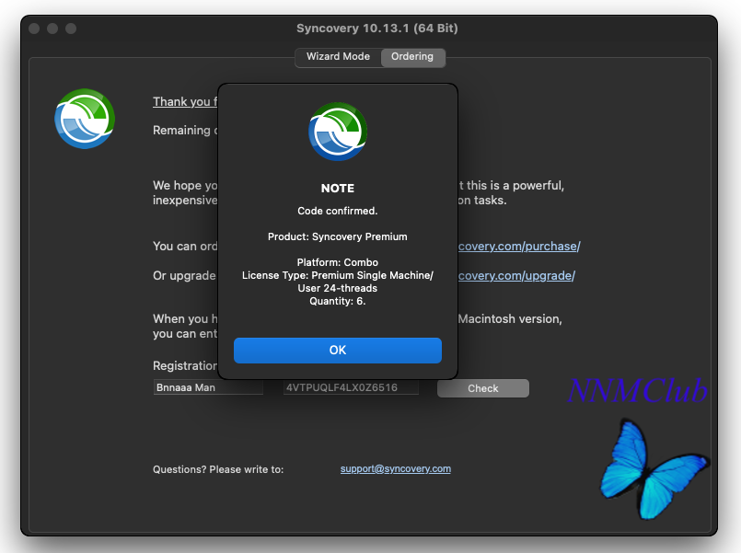Click 'Questions? Please write to:' label
Image resolution: width=741 pixels, height=553 pixels.
click(218, 469)
